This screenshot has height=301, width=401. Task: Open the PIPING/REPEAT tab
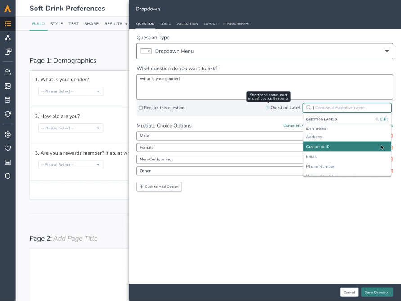coord(237,24)
